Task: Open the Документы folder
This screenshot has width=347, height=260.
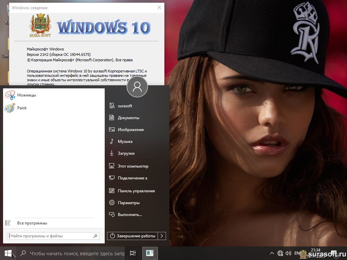Action: click(x=128, y=118)
